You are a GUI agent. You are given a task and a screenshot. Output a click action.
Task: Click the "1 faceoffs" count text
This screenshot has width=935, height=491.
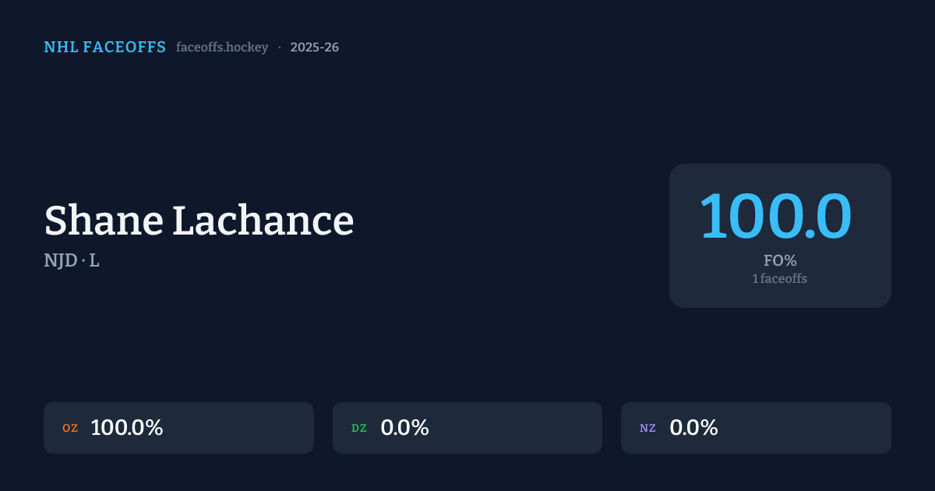[779, 278]
